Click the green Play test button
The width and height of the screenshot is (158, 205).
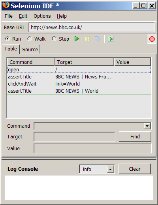click(x=77, y=39)
